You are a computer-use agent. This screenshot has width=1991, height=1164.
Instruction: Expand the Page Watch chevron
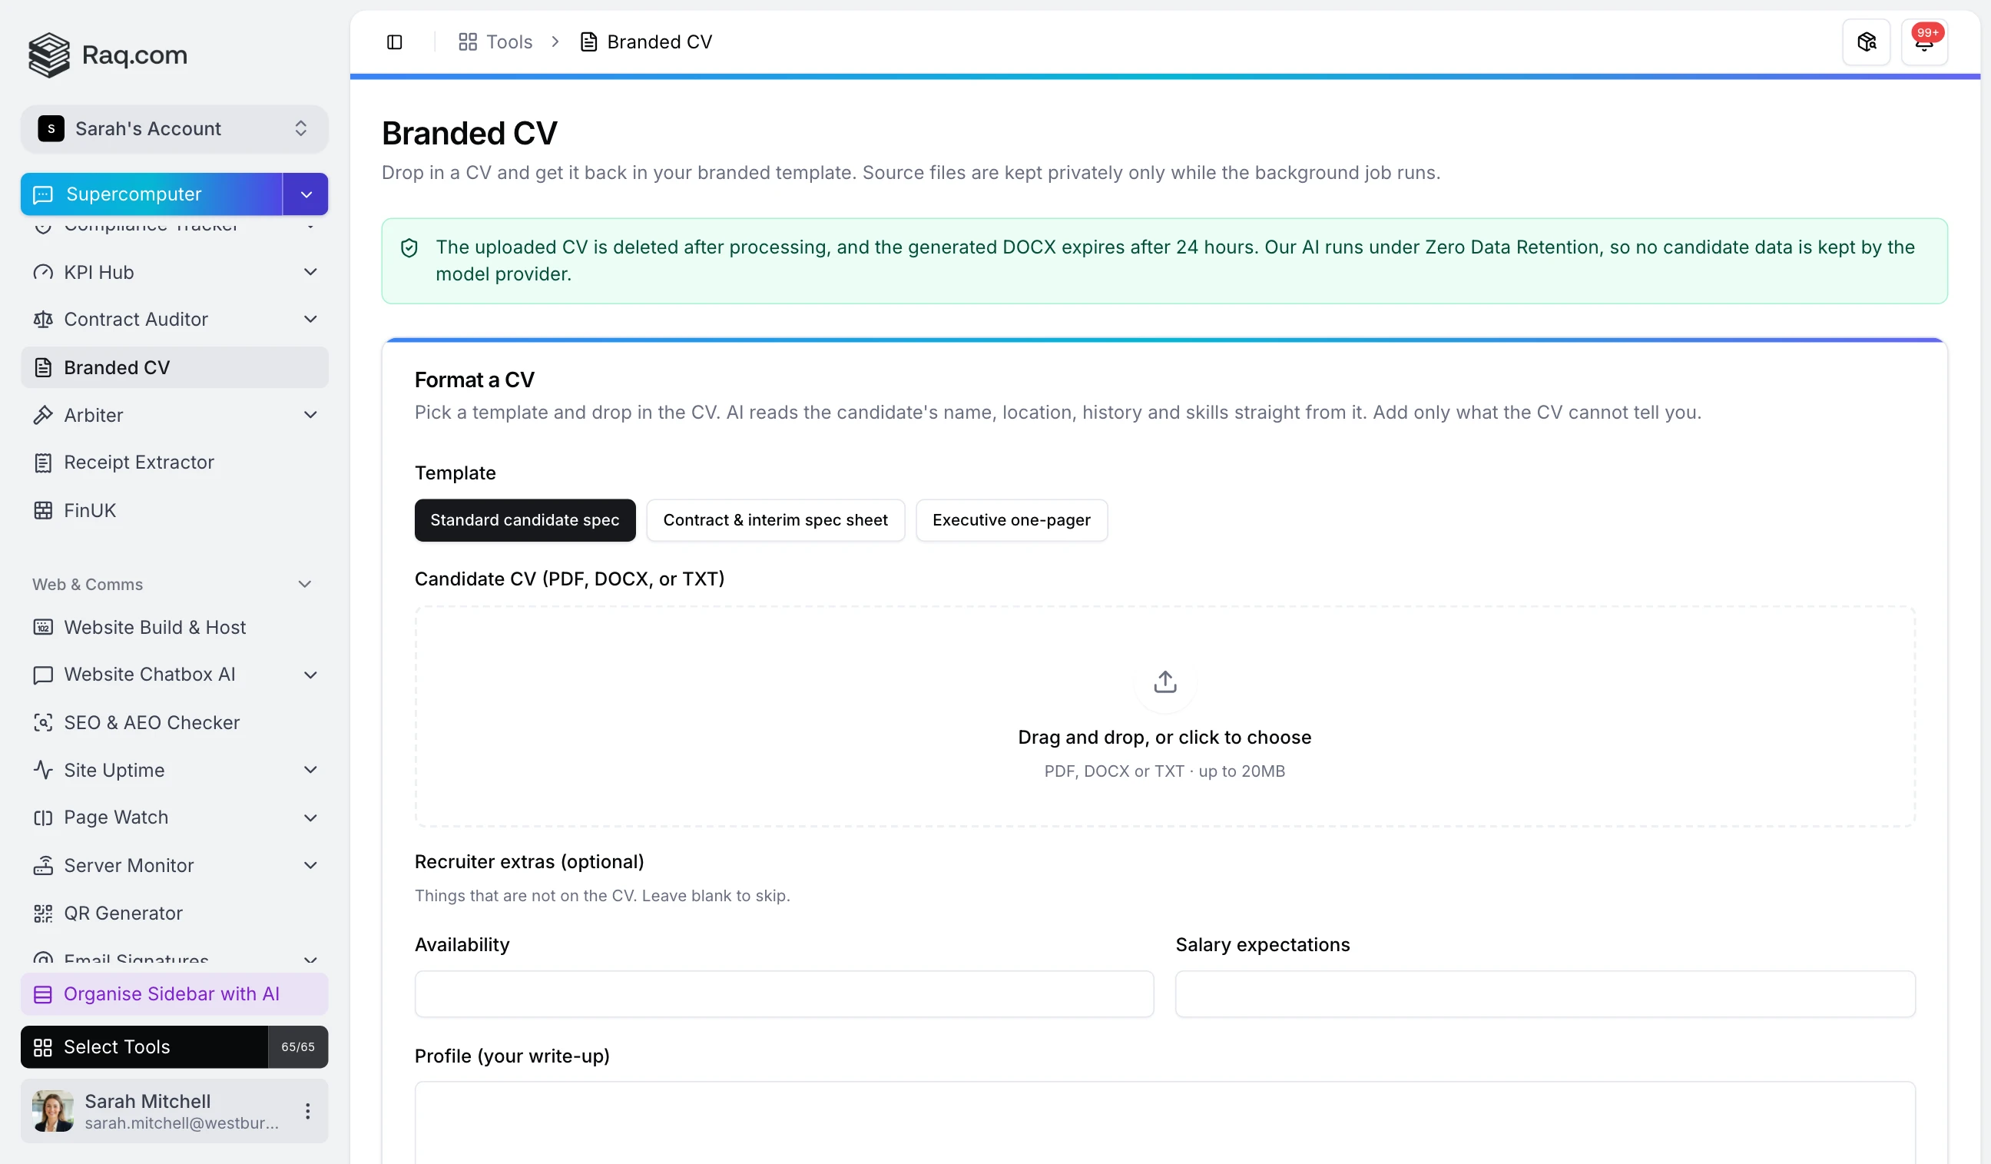coord(310,818)
